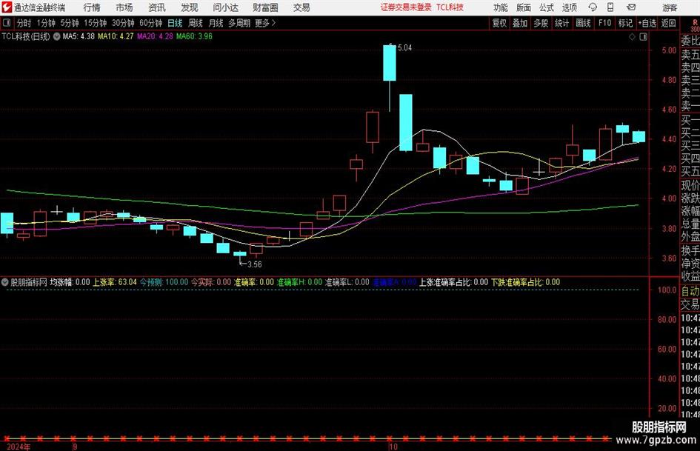Switch to the 60分钟 period tab
The height and width of the screenshot is (451, 700).
tap(151, 23)
